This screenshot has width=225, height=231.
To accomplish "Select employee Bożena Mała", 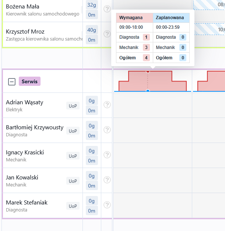I will click(22, 7).
